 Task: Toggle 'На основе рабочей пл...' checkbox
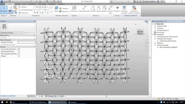(x=19, y=49)
